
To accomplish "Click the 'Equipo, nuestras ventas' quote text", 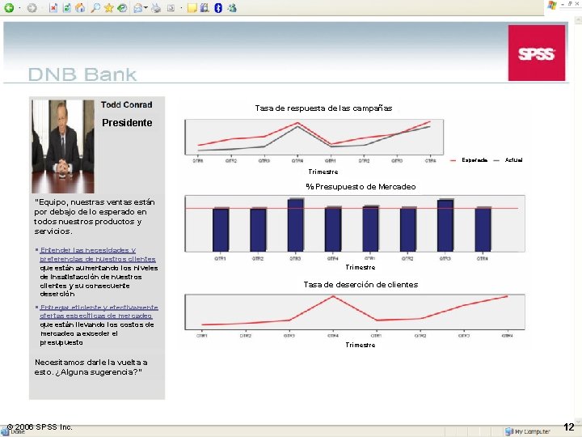I will tap(95, 217).
